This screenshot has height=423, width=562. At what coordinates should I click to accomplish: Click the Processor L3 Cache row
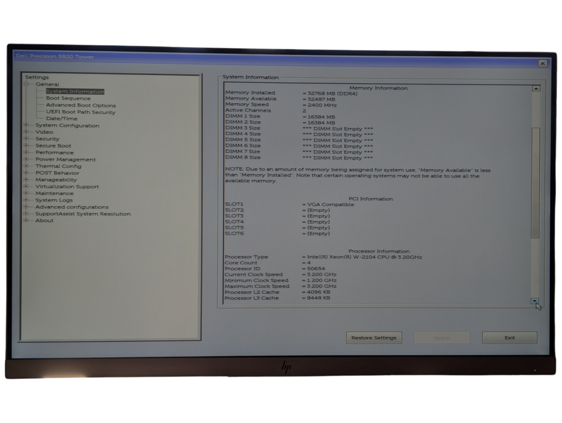(x=277, y=298)
